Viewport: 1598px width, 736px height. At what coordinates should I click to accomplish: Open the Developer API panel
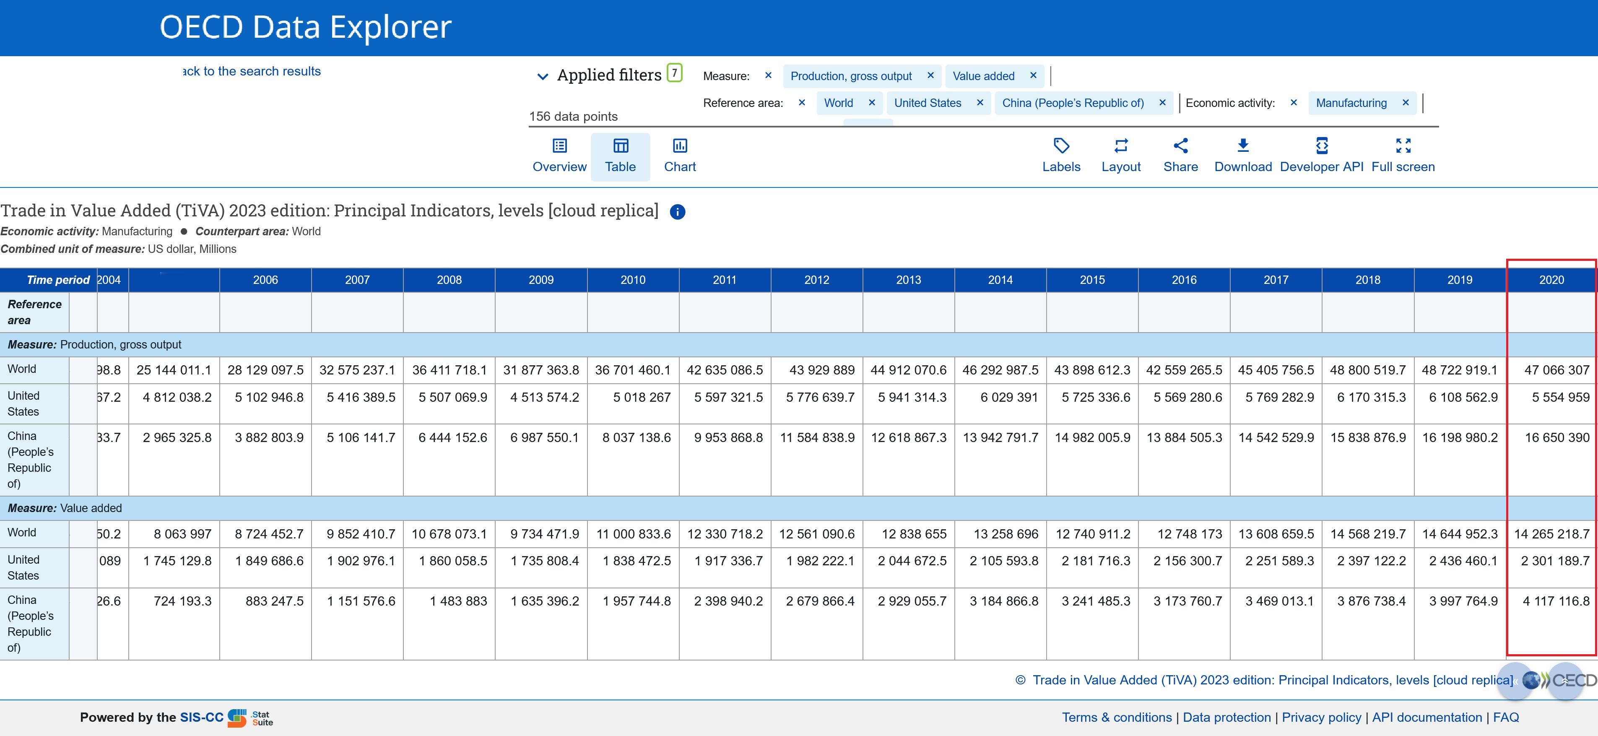pyautogui.click(x=1321, y=156)
